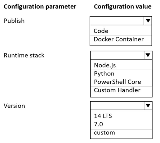Image resolution: width=160 pixels, height=143 pixels.
Task: Click the Configuration value column header
Action: [x=123, y=7]
